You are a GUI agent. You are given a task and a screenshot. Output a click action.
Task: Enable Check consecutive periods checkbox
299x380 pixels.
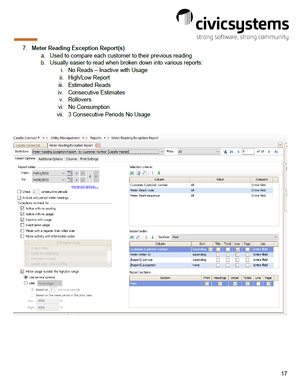pyautogui.click(x=19, y=192)
